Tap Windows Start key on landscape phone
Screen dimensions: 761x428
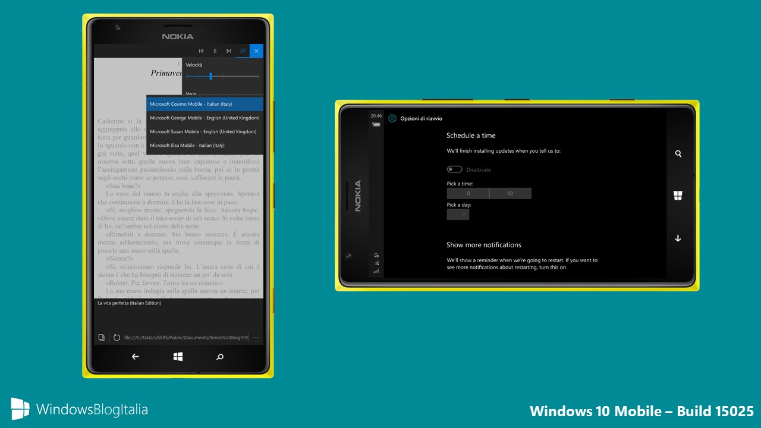tap(678, 196)
